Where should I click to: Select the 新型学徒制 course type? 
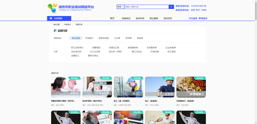pos(103,38)
